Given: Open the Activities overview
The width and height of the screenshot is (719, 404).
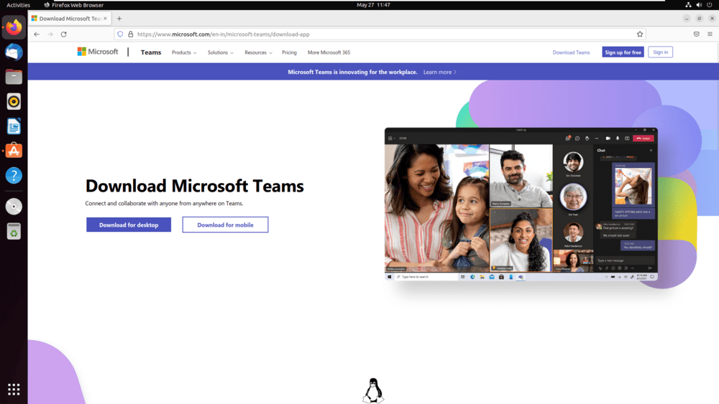Looking at the screenshot, I should [x=19, y=5].
